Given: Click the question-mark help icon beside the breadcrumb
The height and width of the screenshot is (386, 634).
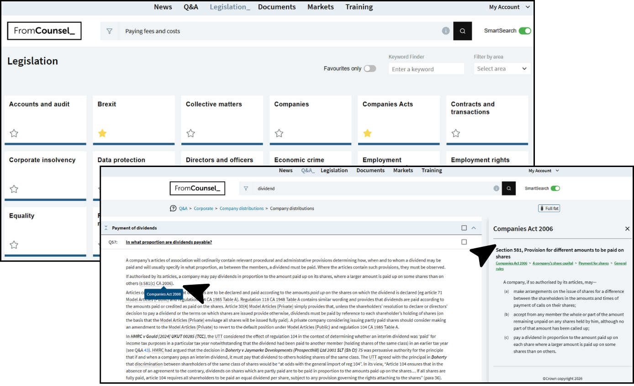Looking at the screenshot, I should pos(173,209).
